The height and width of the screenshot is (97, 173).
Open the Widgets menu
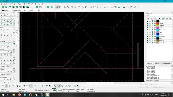tap(31, 4)
